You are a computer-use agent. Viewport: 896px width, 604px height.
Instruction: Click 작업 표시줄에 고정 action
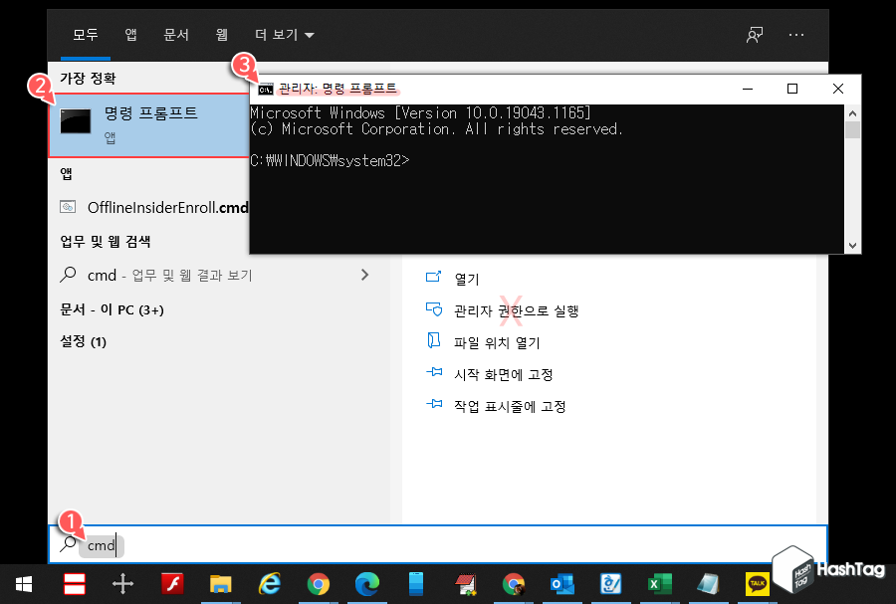click(510, 406)
